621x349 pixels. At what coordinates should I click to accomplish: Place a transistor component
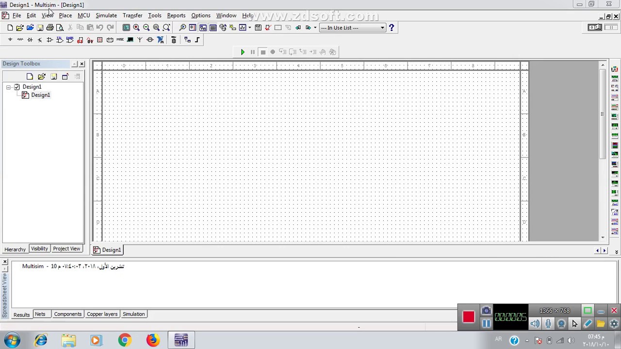tap(40, 40)
